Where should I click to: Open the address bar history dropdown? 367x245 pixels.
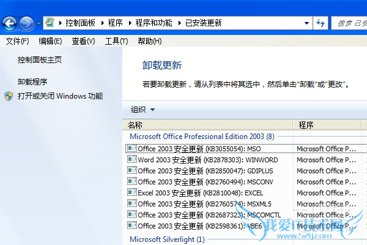[306, 23]
